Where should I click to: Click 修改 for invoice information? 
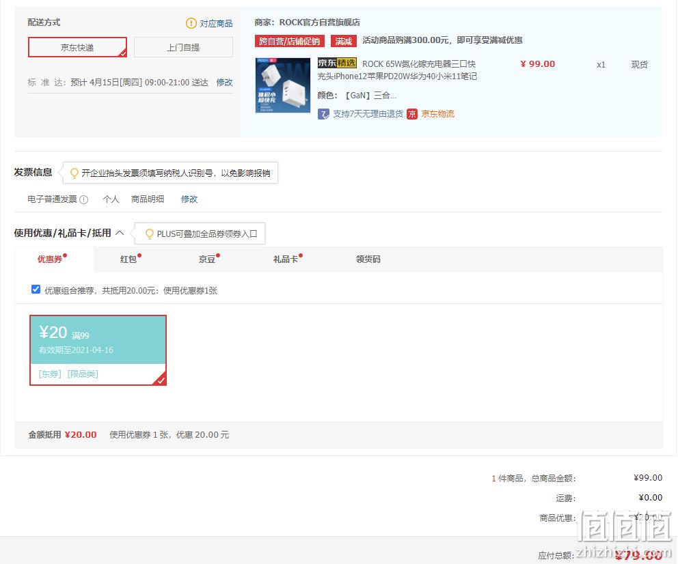tap(189, 199)
